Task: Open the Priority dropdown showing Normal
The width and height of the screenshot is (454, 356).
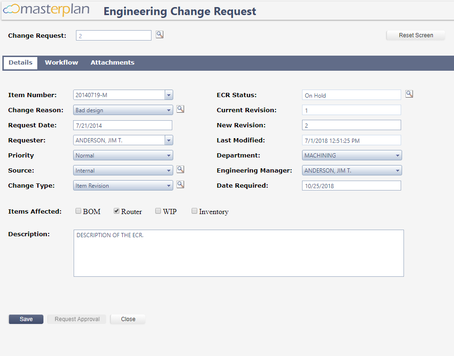Action: 123,155
